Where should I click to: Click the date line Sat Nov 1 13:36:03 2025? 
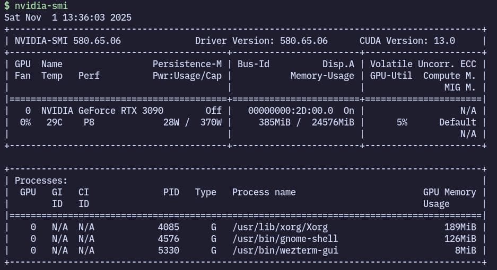click(67, 17)
